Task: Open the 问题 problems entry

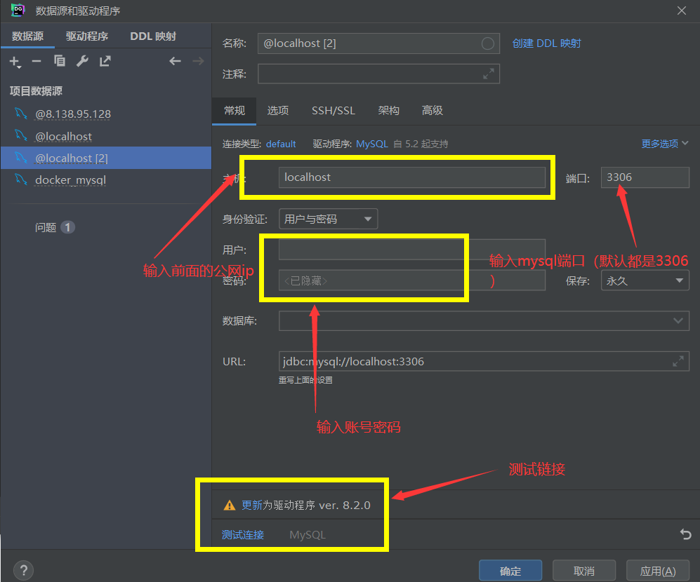Action: tap(55, 227)
